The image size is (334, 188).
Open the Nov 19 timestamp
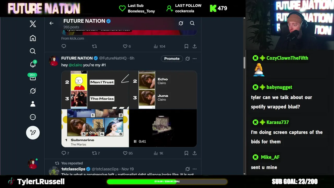pyautogui.click(x=128, y=169)
